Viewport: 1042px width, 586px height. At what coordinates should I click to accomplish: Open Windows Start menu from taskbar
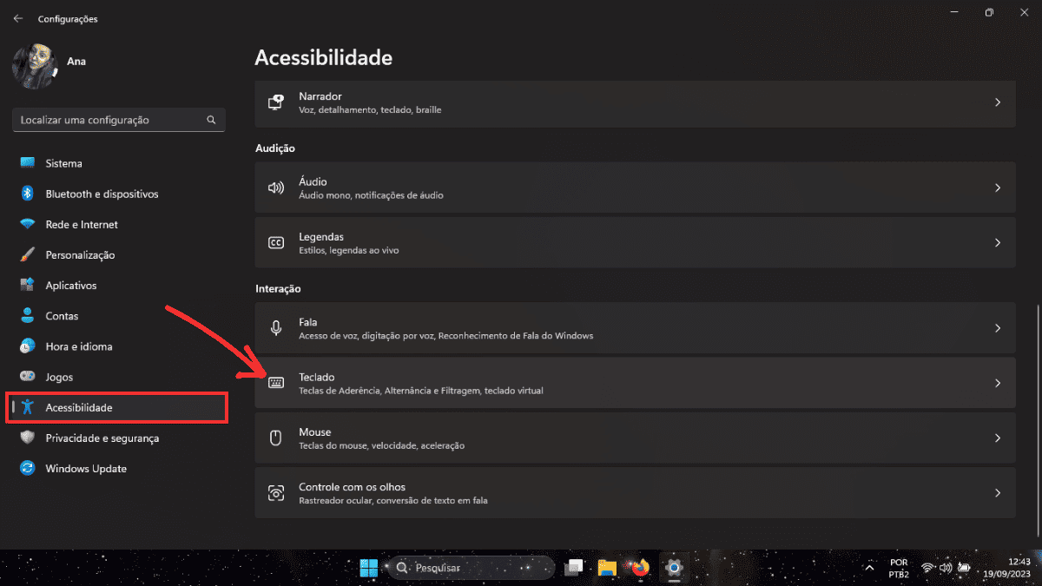[x=368, y=568]
